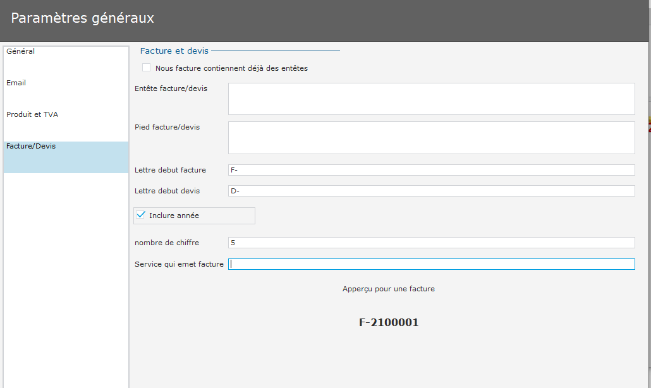Screen dimensions: 651x388
Task: Click the 'Entête facture/devis' field label
Action: point(171,88)
